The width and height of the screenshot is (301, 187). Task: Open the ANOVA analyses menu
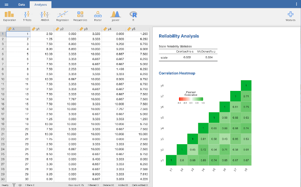point(45,16)
